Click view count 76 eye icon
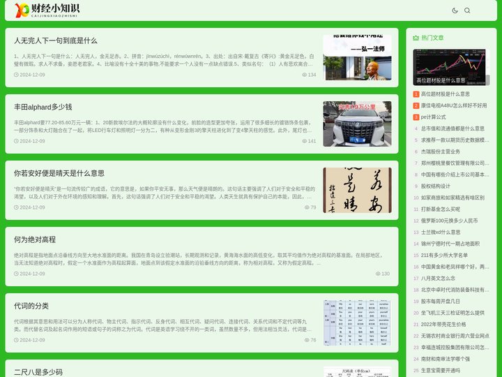Image resolution: width=502 pixels, height=377 pixels. coord(307,340)
